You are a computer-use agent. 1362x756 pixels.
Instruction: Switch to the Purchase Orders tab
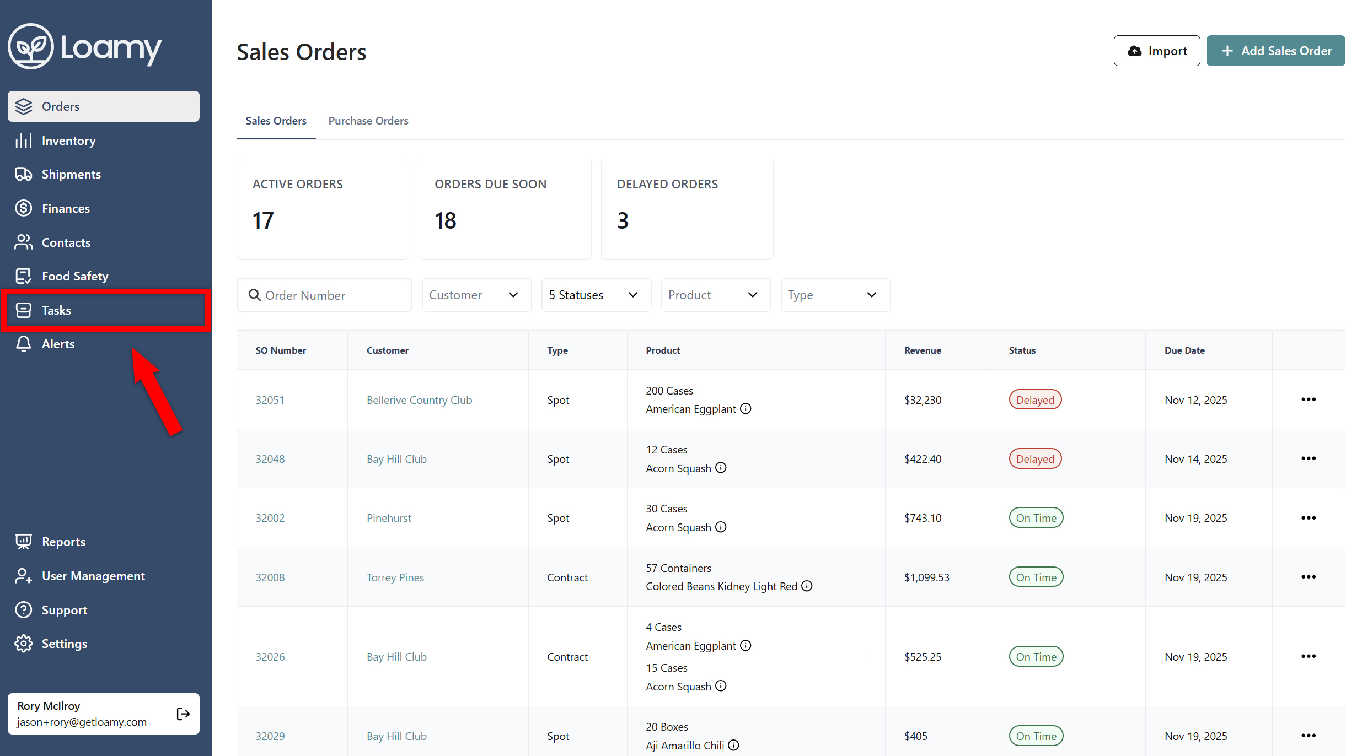tap(368, 121)
